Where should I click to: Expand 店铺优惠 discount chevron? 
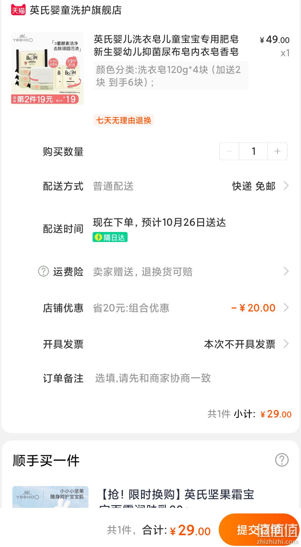pos(286,308)
